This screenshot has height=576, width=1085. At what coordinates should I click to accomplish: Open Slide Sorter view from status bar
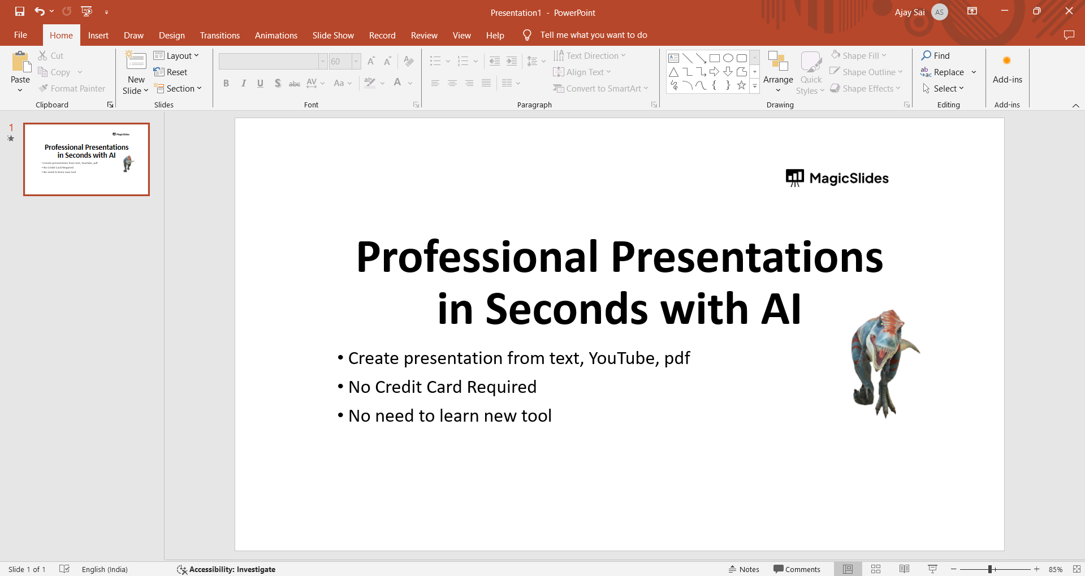[x=876, y=569]
